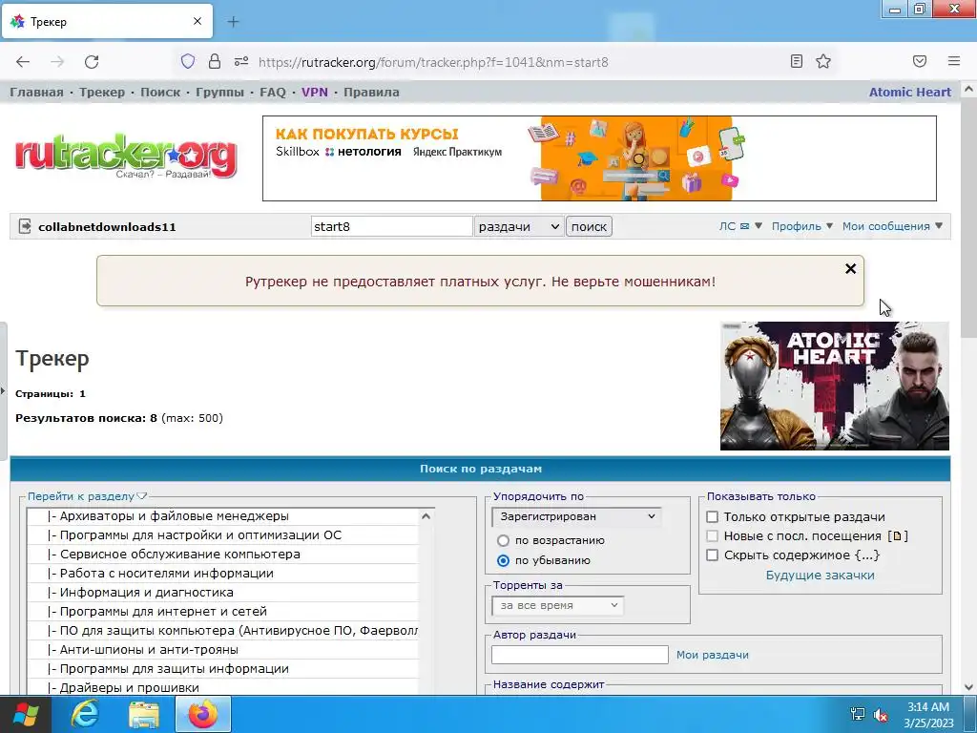The width and height of the screenshot is (977, 733).
Task: Click the Firefox taskbar icon
Action: point(203,714)
